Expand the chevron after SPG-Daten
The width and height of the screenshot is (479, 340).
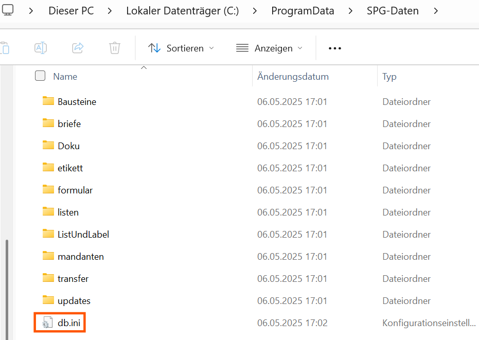[x=436, y=11]
